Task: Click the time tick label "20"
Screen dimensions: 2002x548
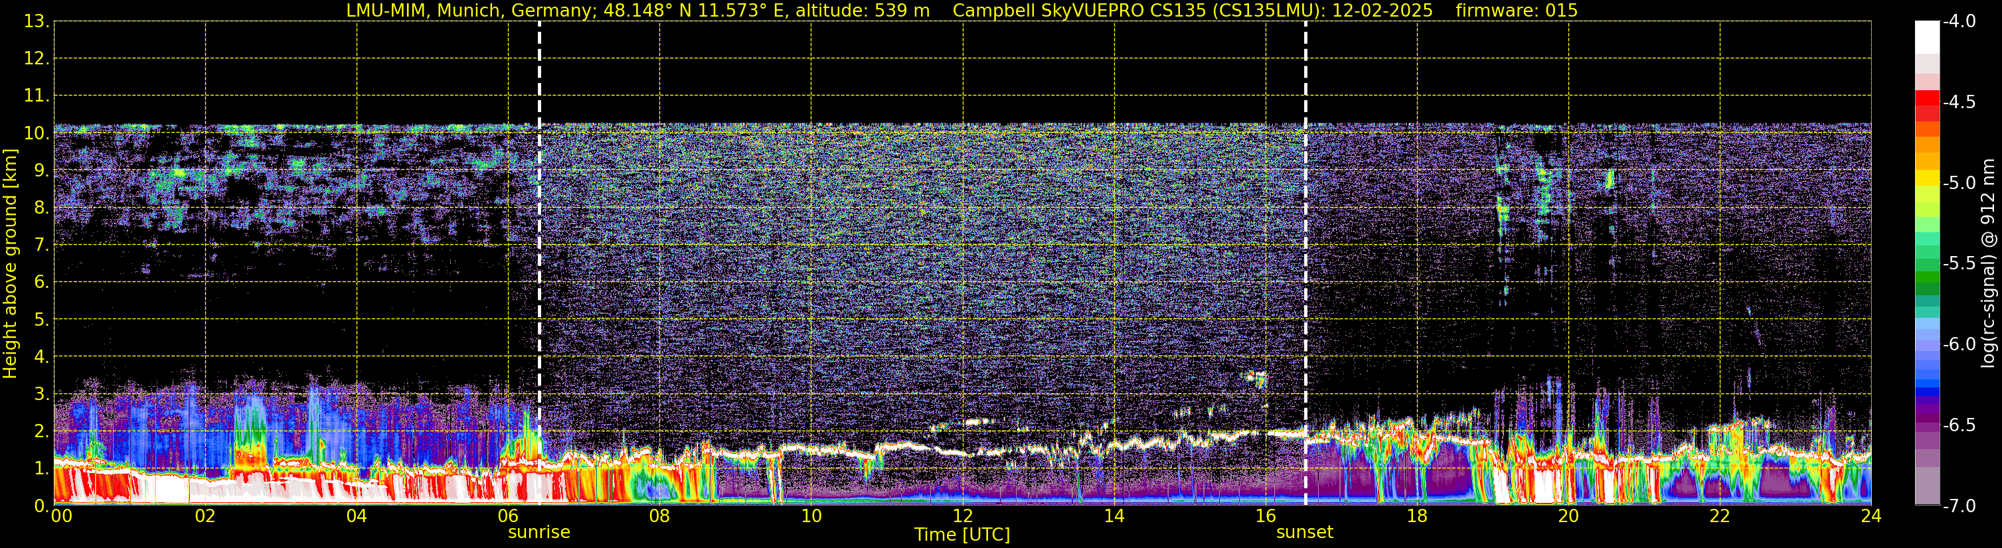Action: click(x=1568, y=516)
